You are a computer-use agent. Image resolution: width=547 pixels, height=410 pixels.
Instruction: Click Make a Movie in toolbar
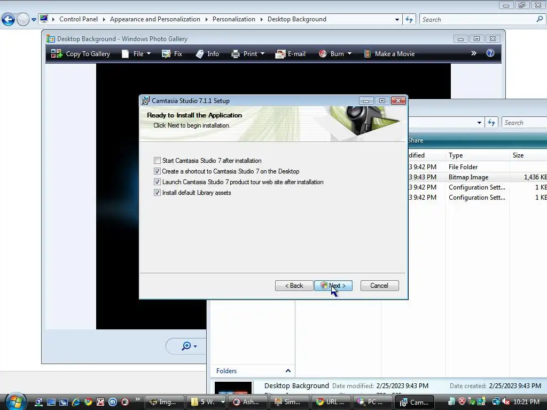389,54
